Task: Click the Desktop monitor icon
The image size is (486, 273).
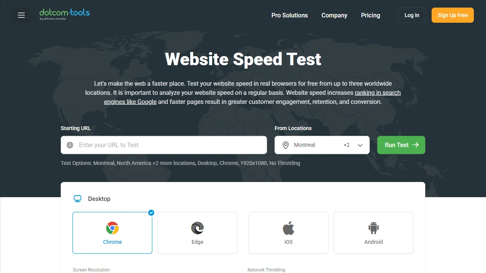Action: (x=77, y=199)
